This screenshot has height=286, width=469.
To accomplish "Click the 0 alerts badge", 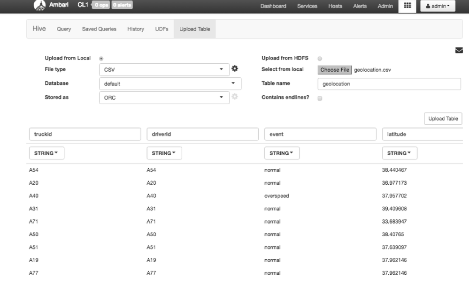I will pos(122,5).
